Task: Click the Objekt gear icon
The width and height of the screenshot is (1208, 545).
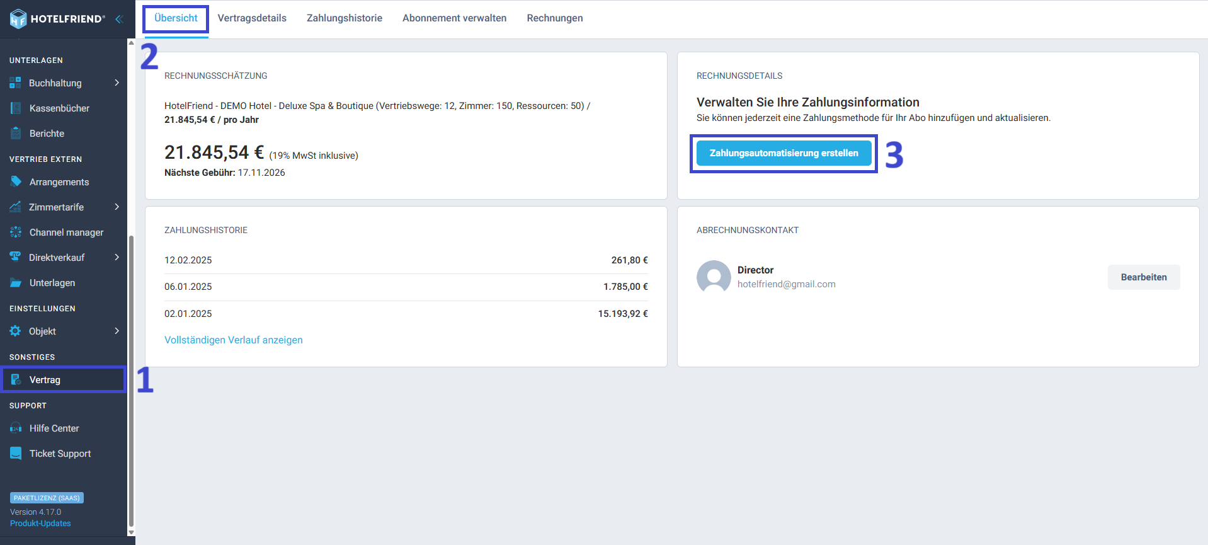Action: (15, 331)
